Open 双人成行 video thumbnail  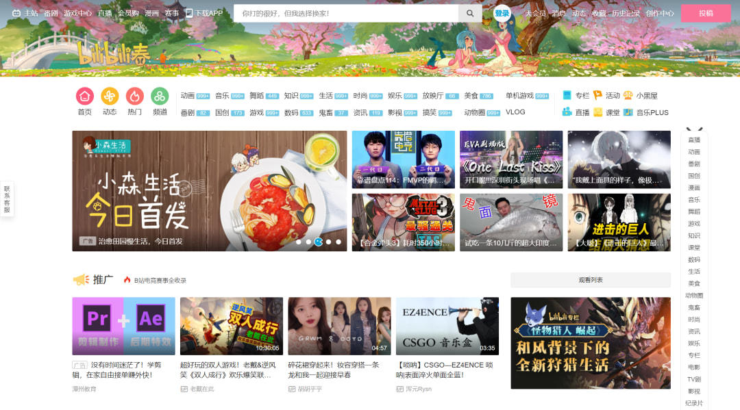[x=232, y=326]
